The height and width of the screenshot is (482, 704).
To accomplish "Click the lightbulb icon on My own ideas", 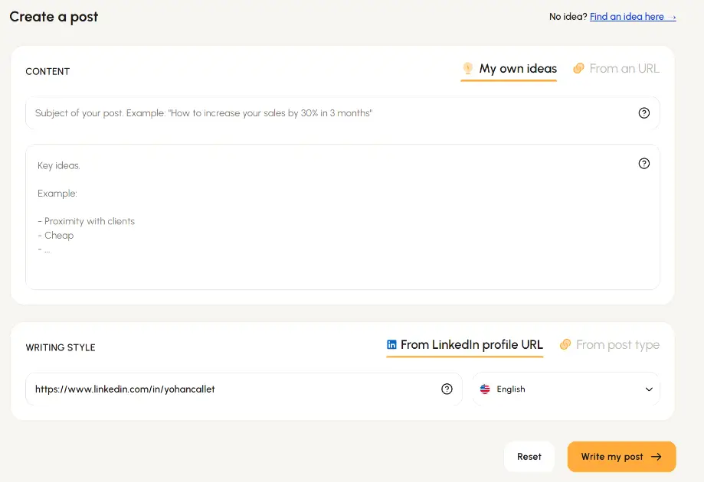I will (x=467, y=68).
